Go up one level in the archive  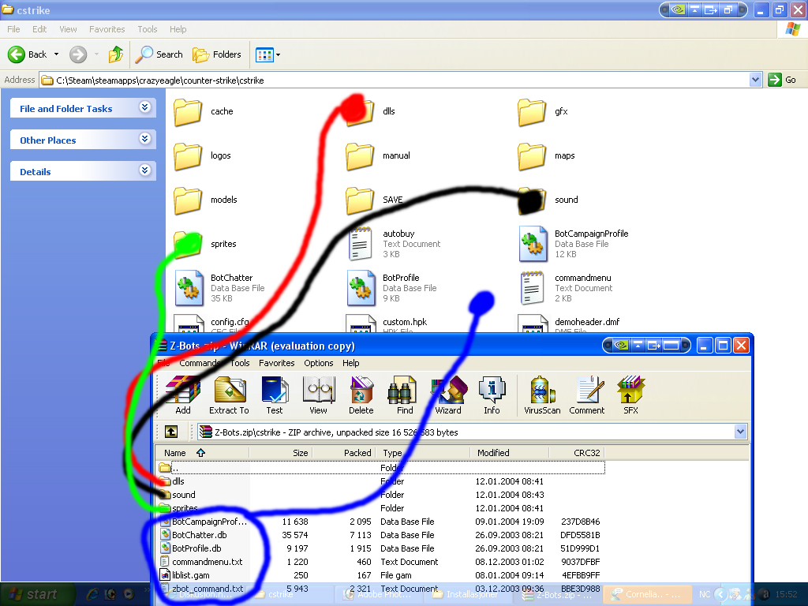[x=171, y=432]
